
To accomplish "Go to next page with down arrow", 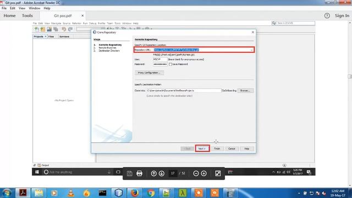I will [x=162, y=173].
